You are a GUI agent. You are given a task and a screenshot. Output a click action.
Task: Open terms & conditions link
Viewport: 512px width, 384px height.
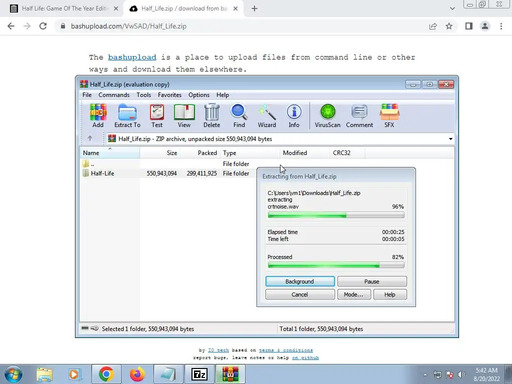click(x=285, y=350)
